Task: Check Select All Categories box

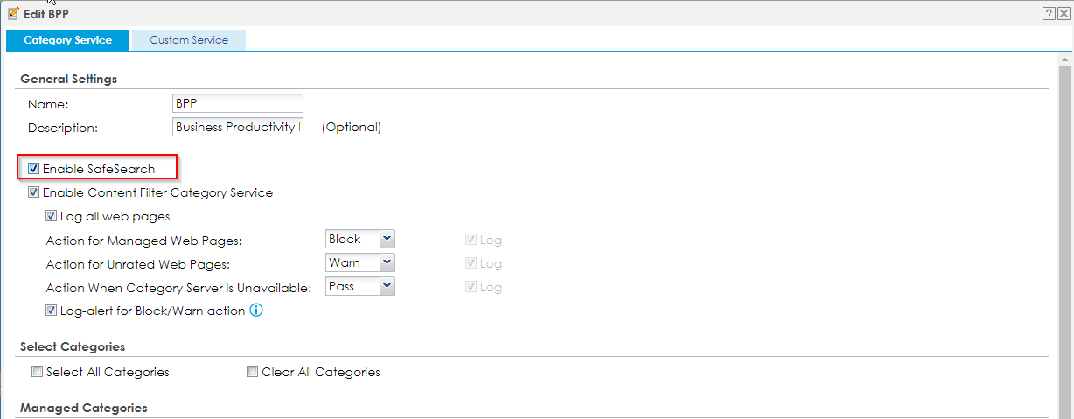Action: tap(38, 372)
